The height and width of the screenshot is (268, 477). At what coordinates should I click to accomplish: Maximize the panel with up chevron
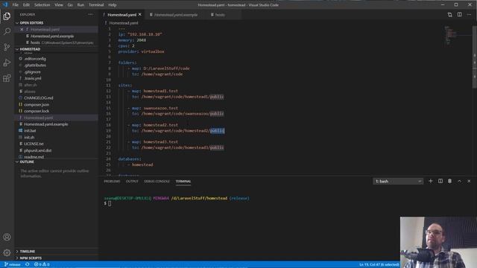pyautogui.click(x=459, y=181)
